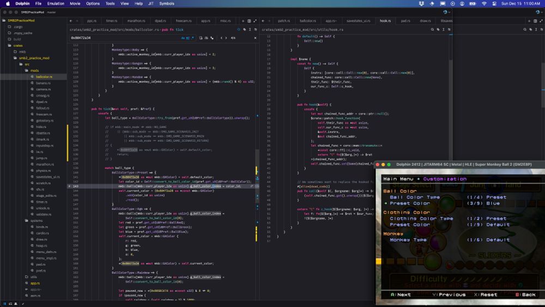Screen dimensions: 545x307
Task: Go to previous search match
Action: (221, 38)
